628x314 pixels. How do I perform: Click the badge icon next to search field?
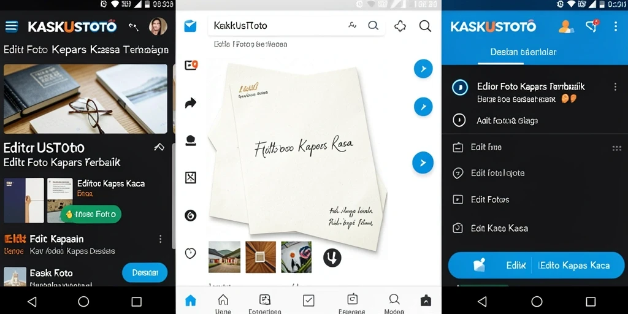coord(400,26)
